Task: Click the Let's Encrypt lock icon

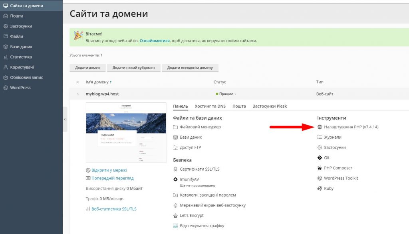Action: (x=175, y=216)
